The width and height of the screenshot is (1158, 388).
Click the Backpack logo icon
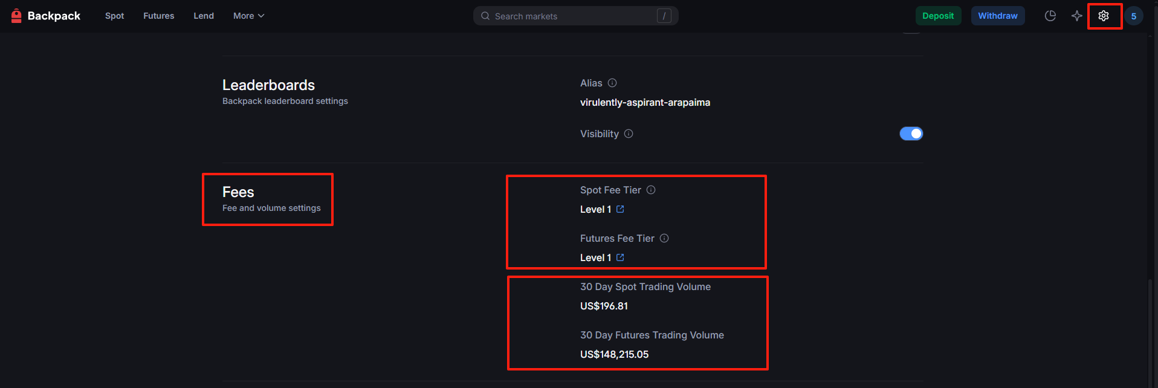click(16, 16)
